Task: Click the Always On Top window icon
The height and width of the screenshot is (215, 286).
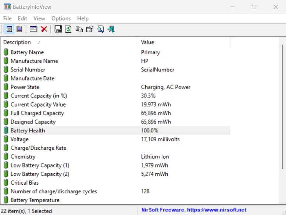Action: click(33, 29)
